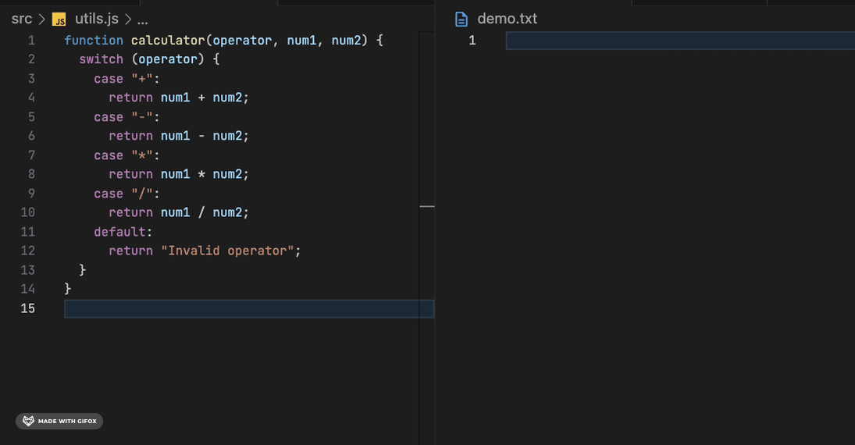Image resolution: width=855 pixels, height=445 pixels.
Task: Open the utils.js breadcrumb item
Action: coord(97,19)
